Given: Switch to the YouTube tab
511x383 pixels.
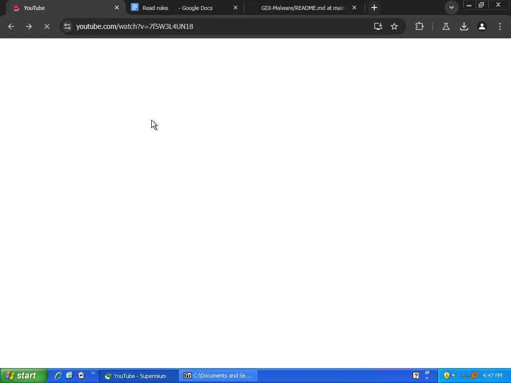Looking at the screenshot, I should tap(65, 8).
